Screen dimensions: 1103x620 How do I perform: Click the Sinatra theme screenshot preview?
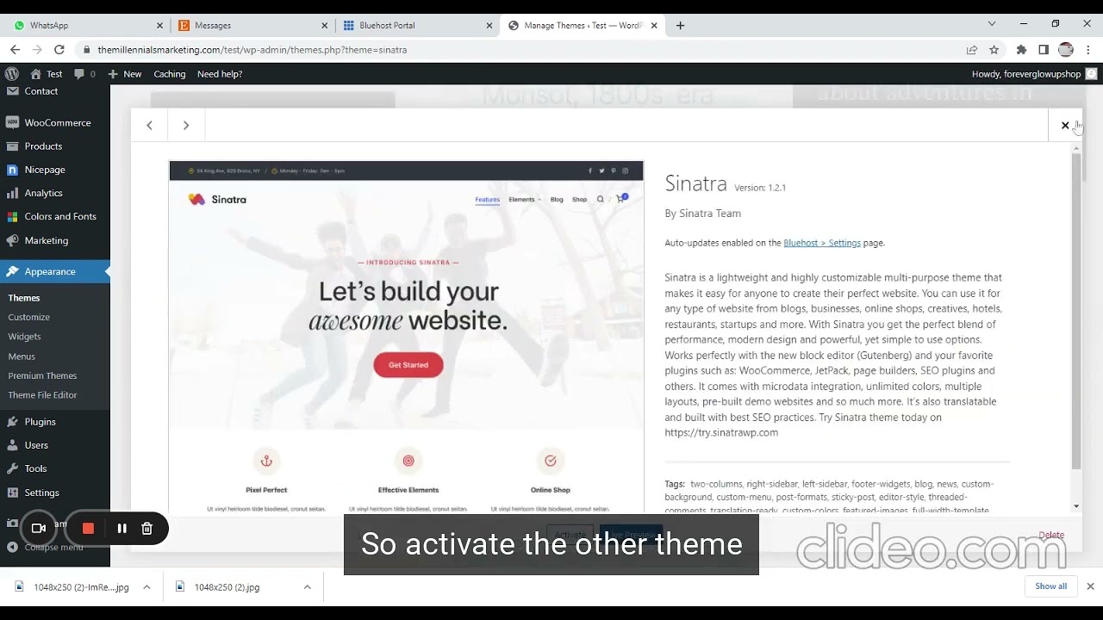pos(406,337)
